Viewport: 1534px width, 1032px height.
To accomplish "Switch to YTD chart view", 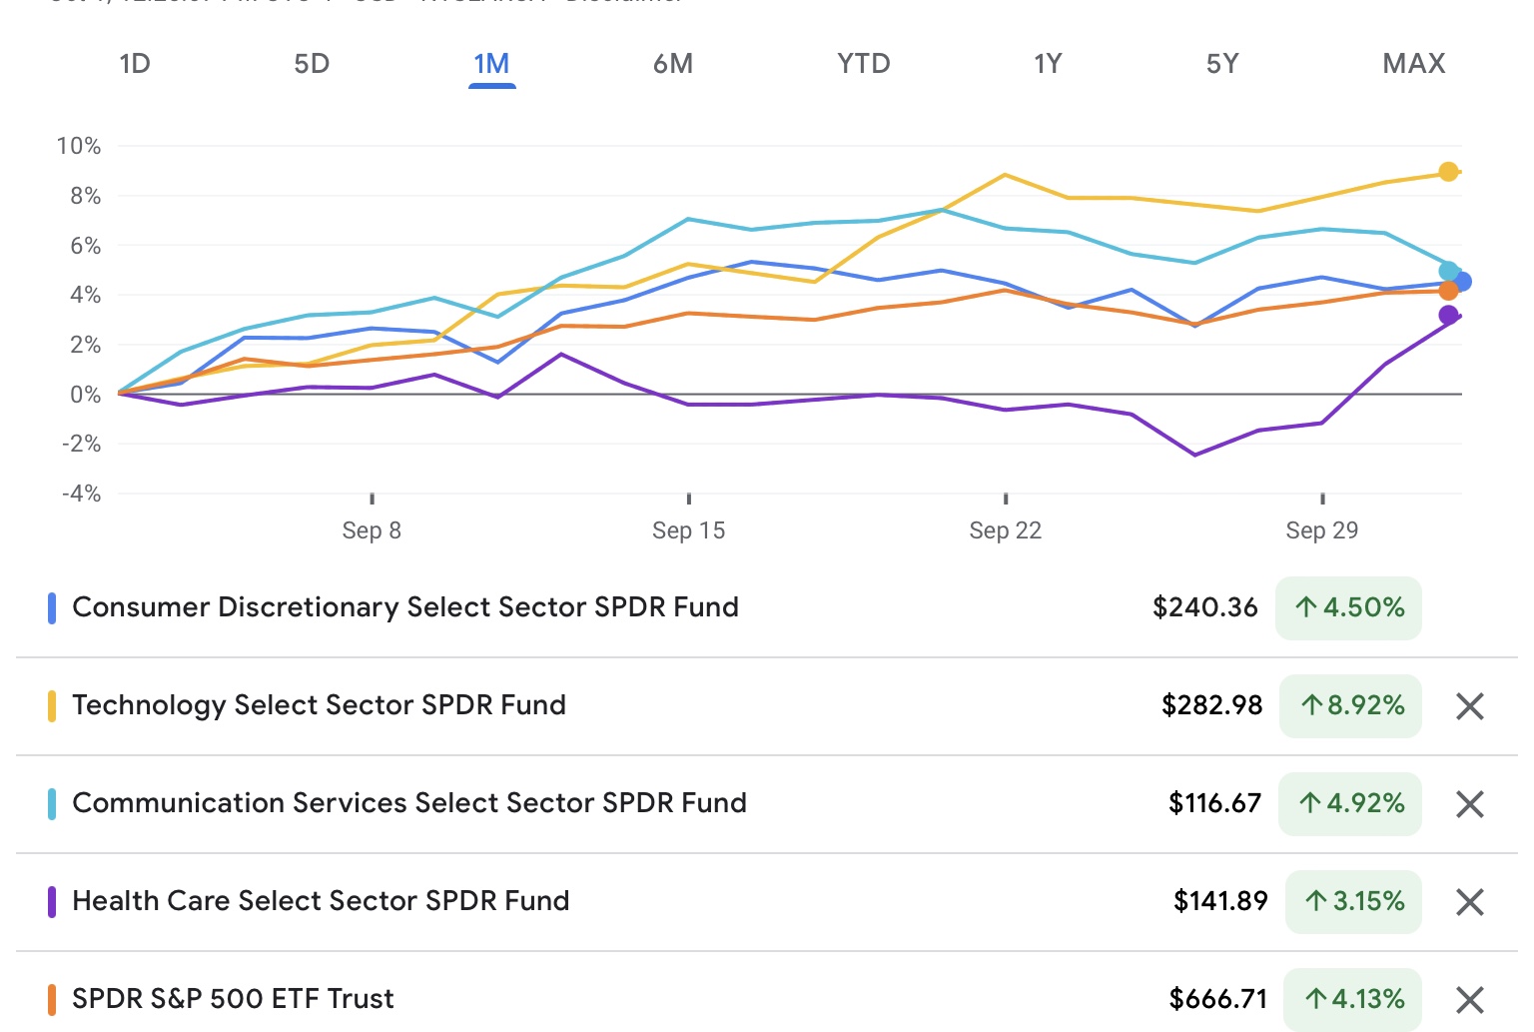I will coord(863,64).
